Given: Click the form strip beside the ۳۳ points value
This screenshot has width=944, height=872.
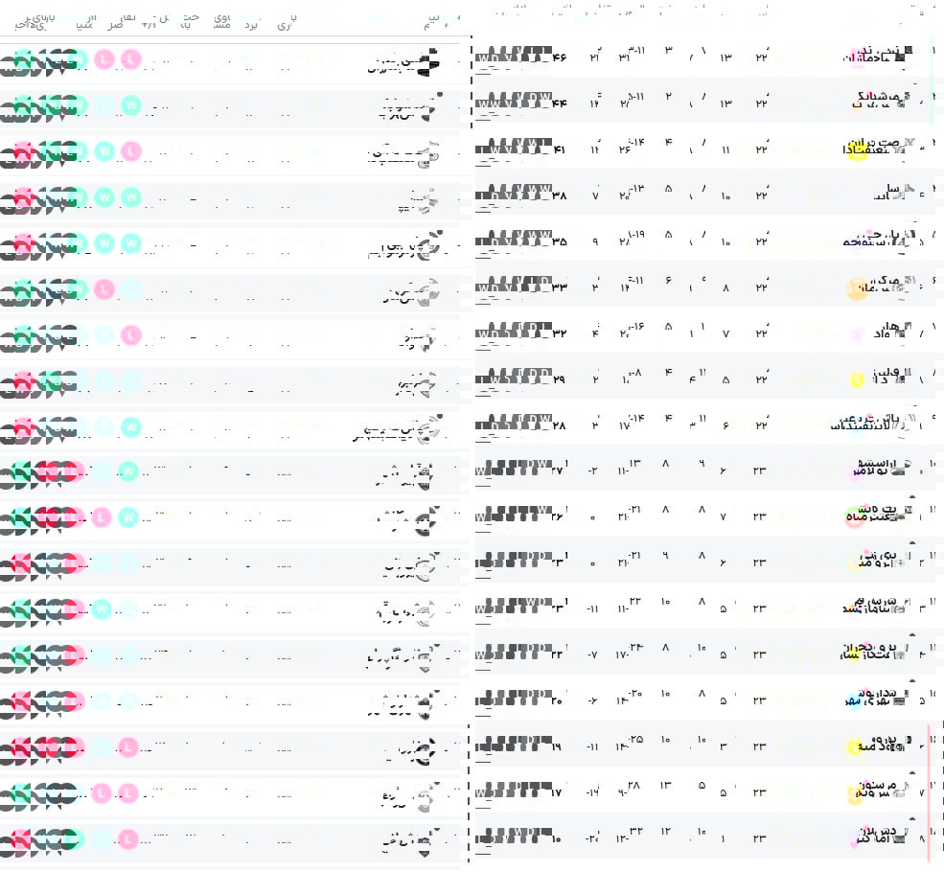Looking at the screenshot, I should 514,287.
